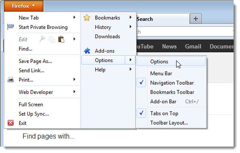Expand the Help submenu arrow
The height and width of the screenshot is (153, 240).
click(x=130, y=69)
